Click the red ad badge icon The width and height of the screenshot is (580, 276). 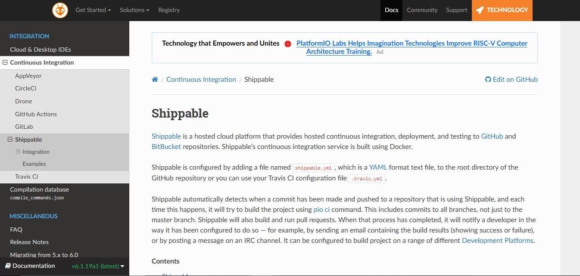click(288, 43)
